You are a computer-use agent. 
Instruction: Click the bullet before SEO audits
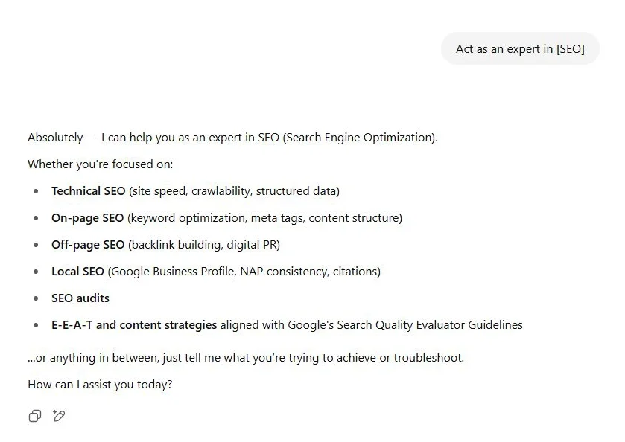36,298
